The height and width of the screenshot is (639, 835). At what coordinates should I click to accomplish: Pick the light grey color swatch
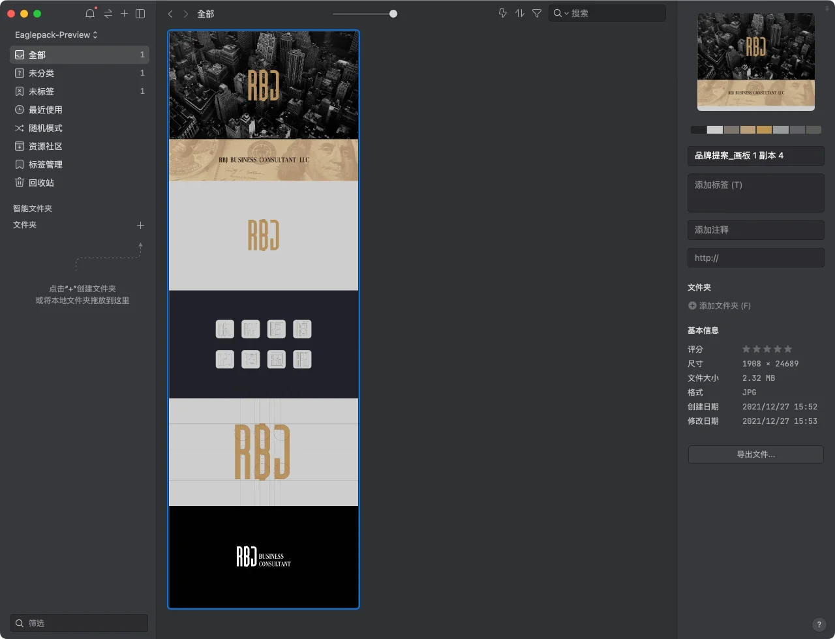715,130
